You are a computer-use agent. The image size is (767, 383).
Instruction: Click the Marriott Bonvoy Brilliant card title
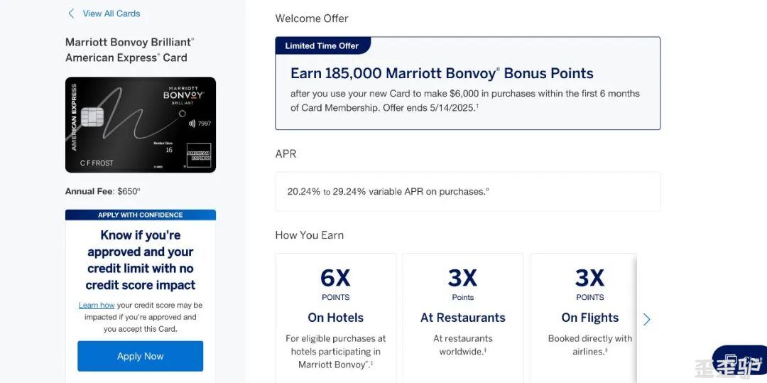click(x=130, y=50)
